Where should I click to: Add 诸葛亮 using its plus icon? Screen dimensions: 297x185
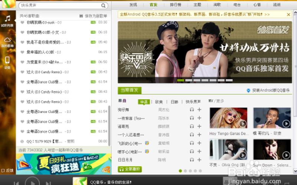(199, 126)
